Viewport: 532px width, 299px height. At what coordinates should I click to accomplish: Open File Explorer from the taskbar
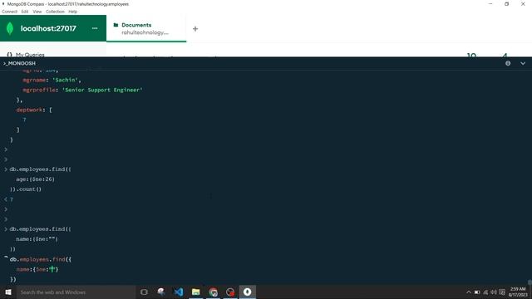(196, 292)
